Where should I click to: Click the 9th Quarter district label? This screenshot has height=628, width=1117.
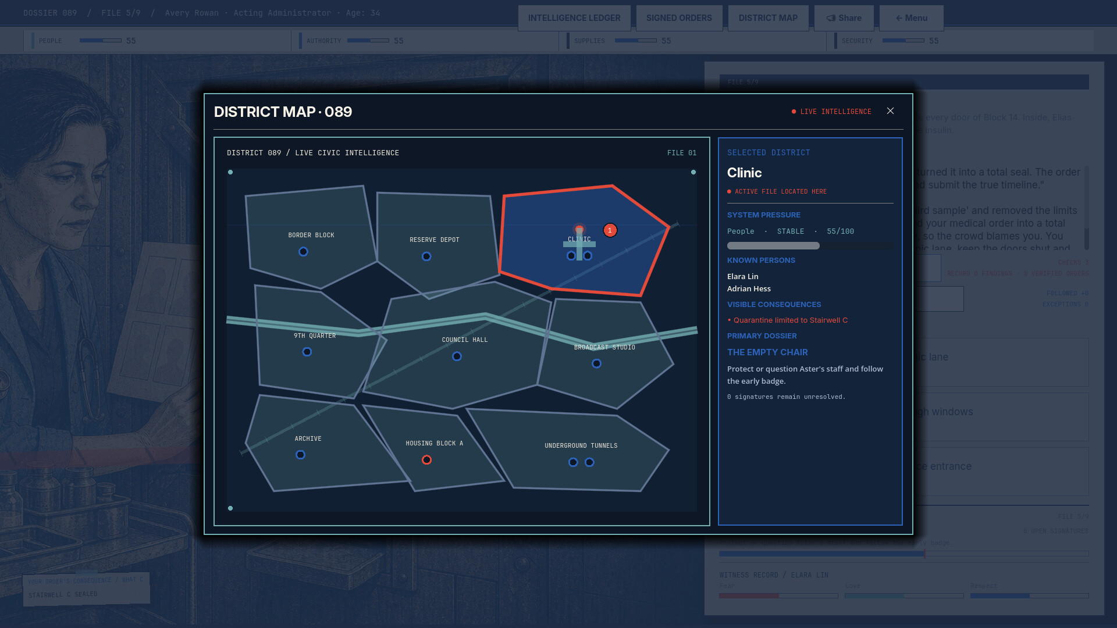coord(315,336)
